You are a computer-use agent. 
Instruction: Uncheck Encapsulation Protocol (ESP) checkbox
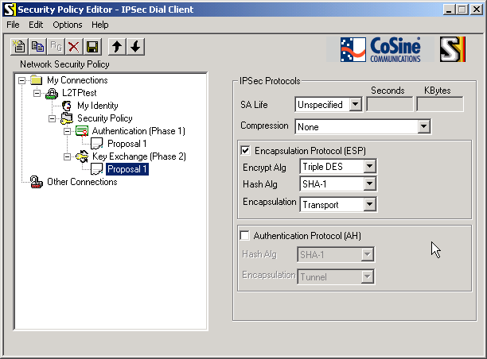coord(245,151)
